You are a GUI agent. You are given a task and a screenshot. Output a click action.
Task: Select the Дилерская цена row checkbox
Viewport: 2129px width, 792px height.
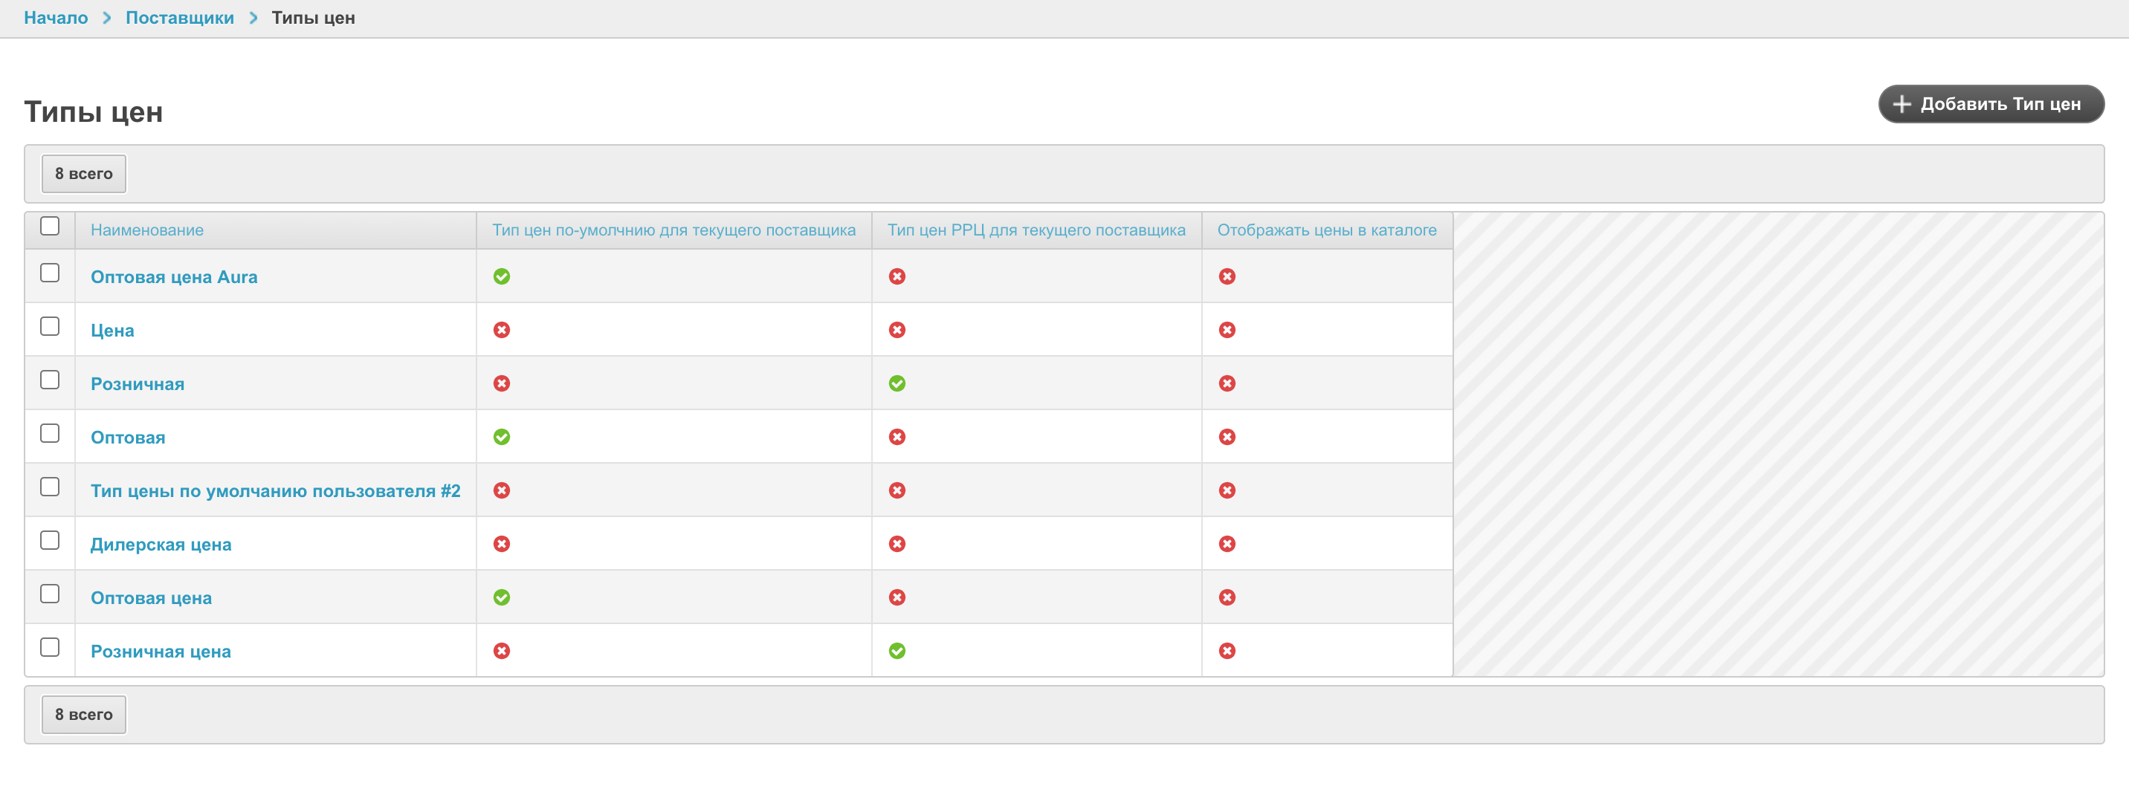pyautogui.click(x=50, y=540)
